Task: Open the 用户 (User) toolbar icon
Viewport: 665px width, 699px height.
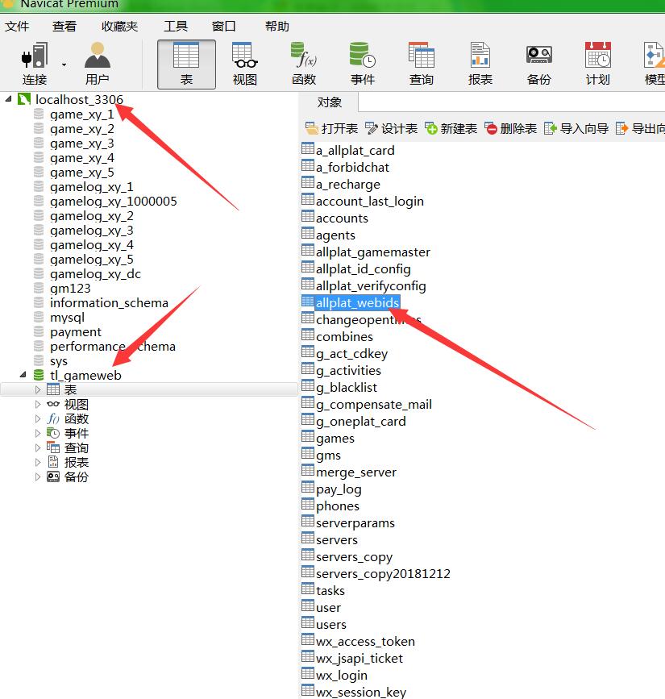Action: [x=97, y=64]
